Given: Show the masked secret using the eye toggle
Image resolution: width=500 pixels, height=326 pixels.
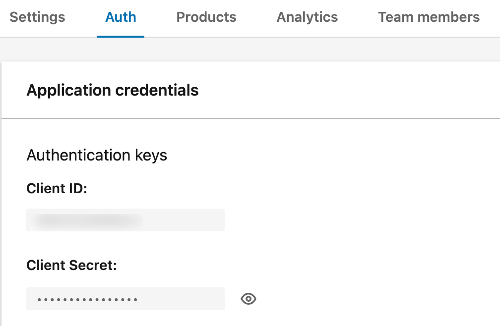Looking at the screenshot, I should tap(249, 299).
